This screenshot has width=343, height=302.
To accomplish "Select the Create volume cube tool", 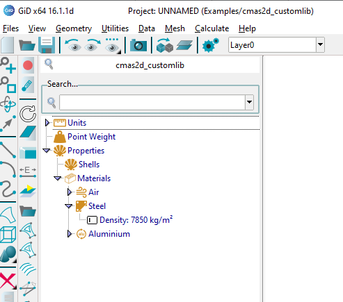I will point(8,235).
